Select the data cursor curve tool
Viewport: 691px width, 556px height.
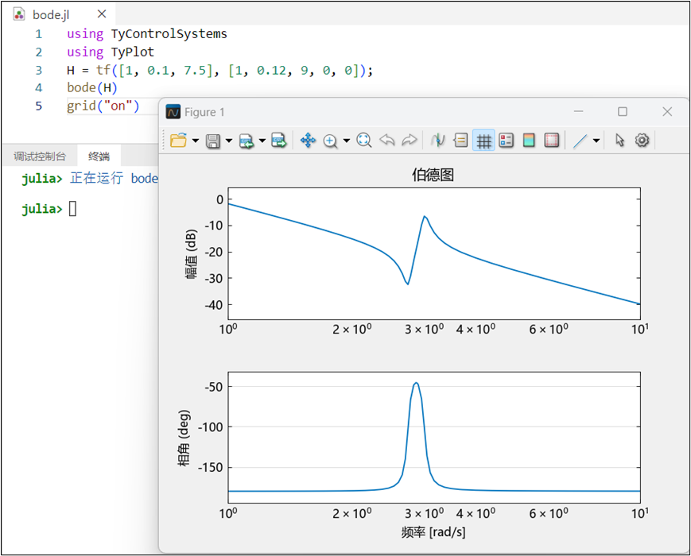437,141
